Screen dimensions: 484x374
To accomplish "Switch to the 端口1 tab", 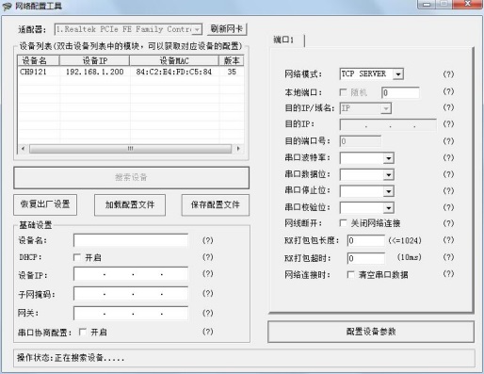I will pos(283,41).
